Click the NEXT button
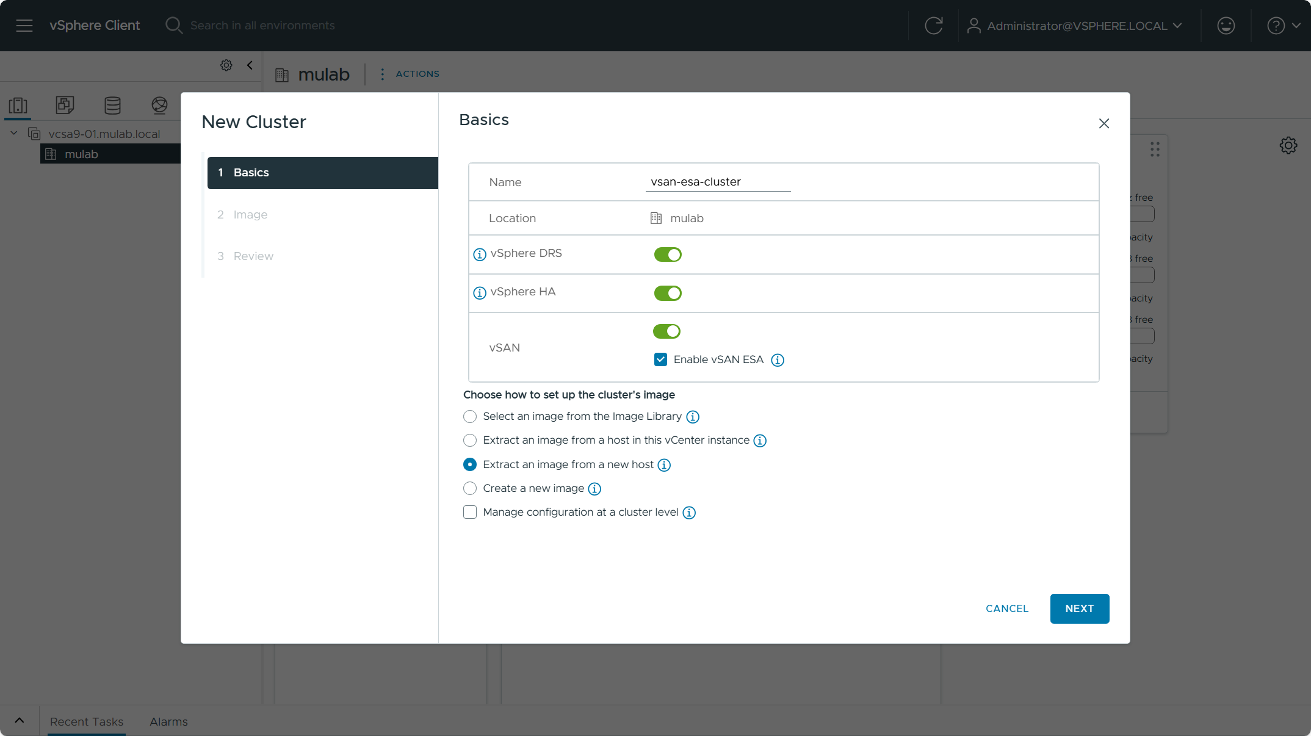Viewport: 1311px width, 736px height. coord(1079,608)
